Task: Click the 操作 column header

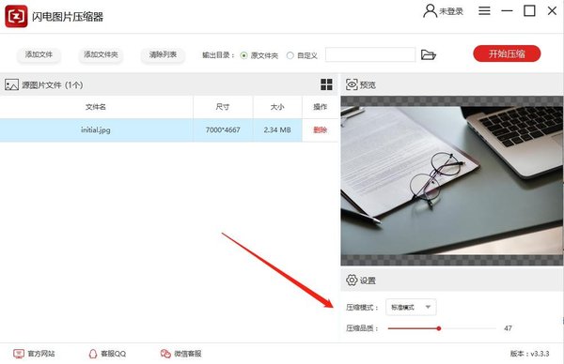Action: point(321,107)
